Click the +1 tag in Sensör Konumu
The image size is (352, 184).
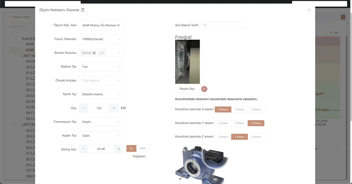pos(102,53)
